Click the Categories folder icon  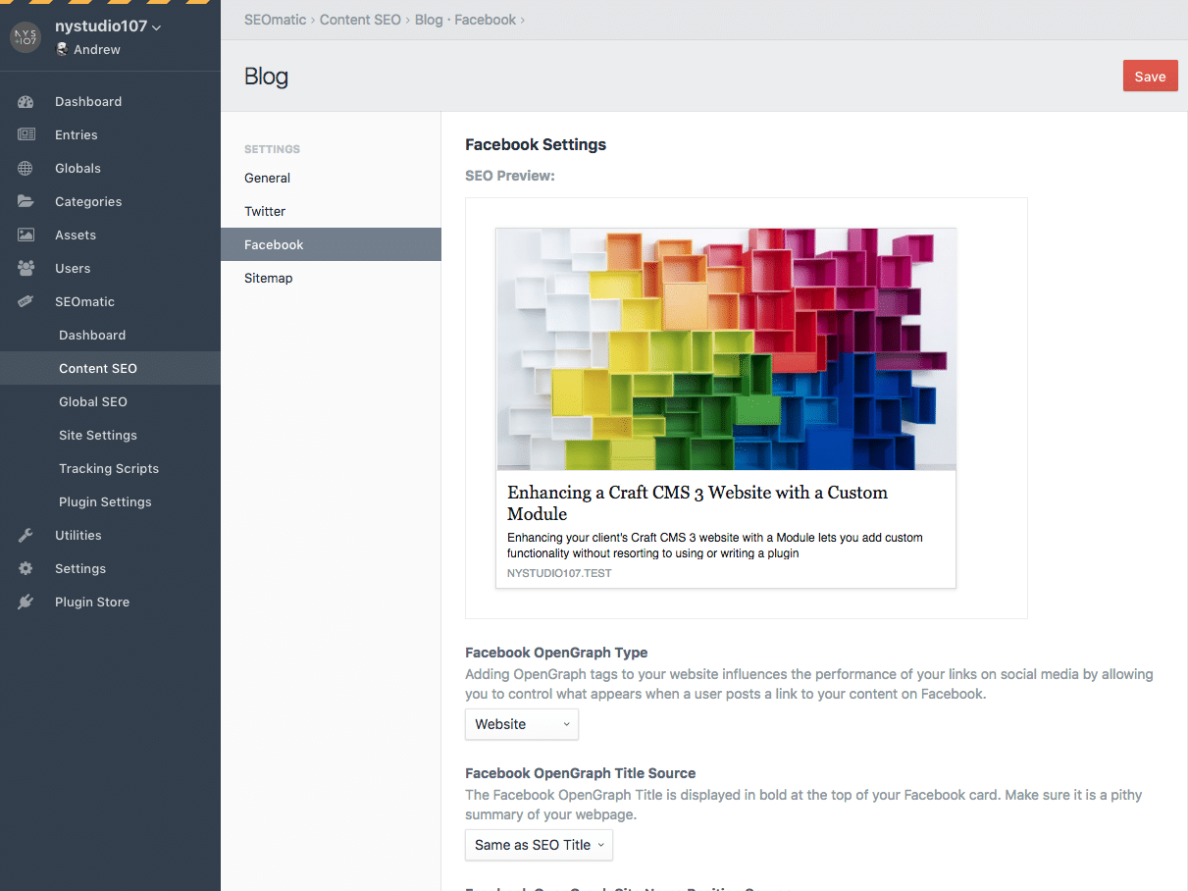pyautogui.click(x=26, y=201)
